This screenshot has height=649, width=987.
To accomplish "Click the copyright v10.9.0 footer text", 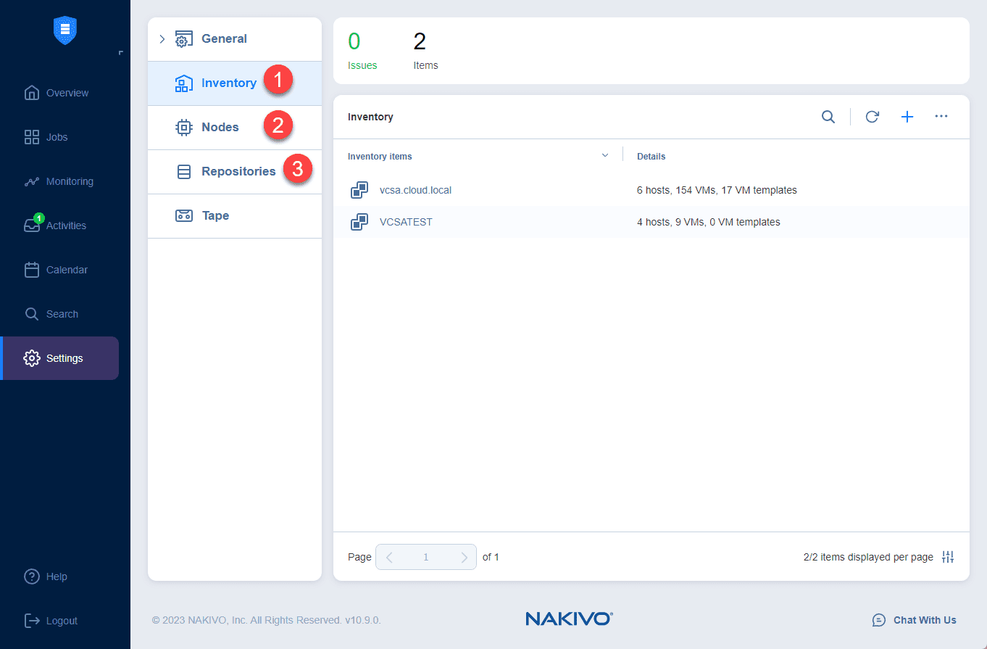I will click(x=266, y=621).
